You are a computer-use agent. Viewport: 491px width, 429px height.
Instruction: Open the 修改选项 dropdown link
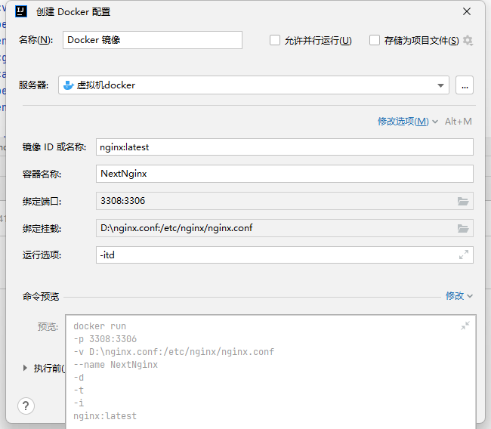[x=407, y=122]
